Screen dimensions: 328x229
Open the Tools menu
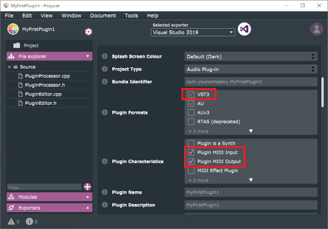(x=131, y=16)
